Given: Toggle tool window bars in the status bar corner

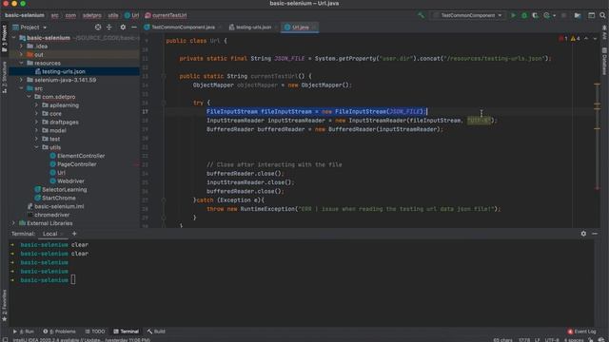Looking at the screenshot, I should tap(5, 340).
